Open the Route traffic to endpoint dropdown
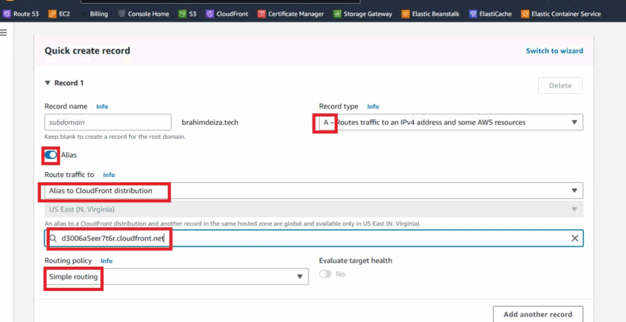 coord(314,191)
